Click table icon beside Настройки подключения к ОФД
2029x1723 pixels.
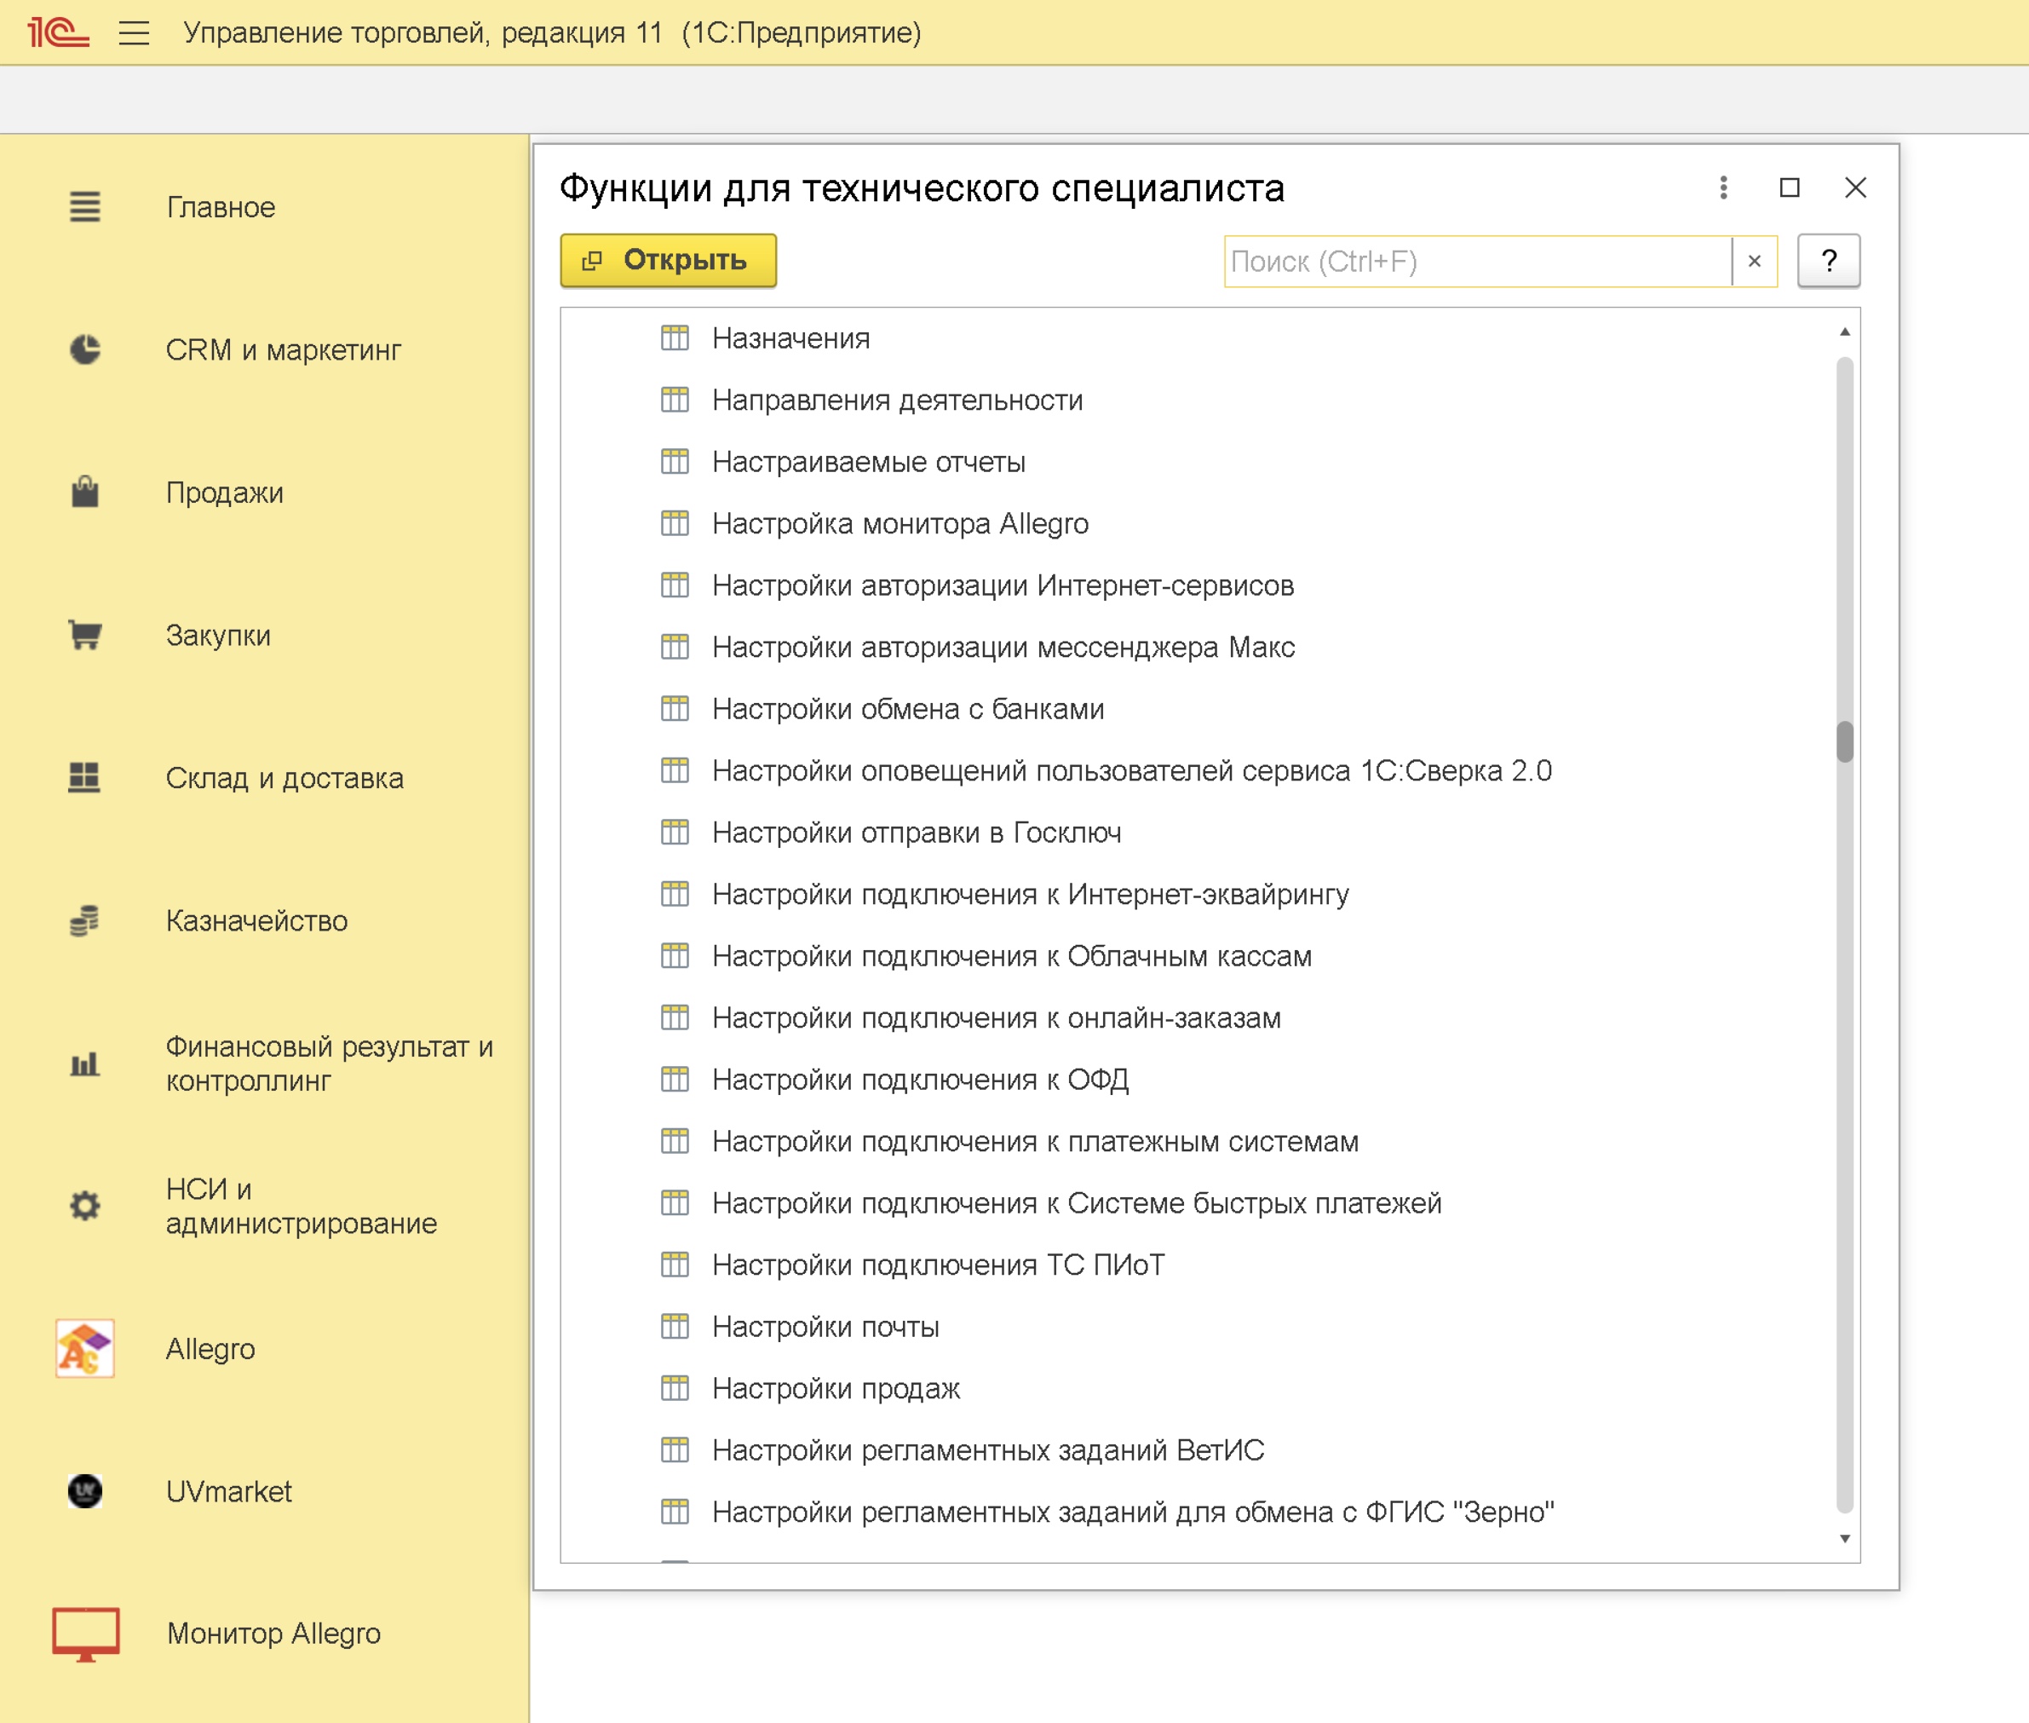click(675, 1080)
